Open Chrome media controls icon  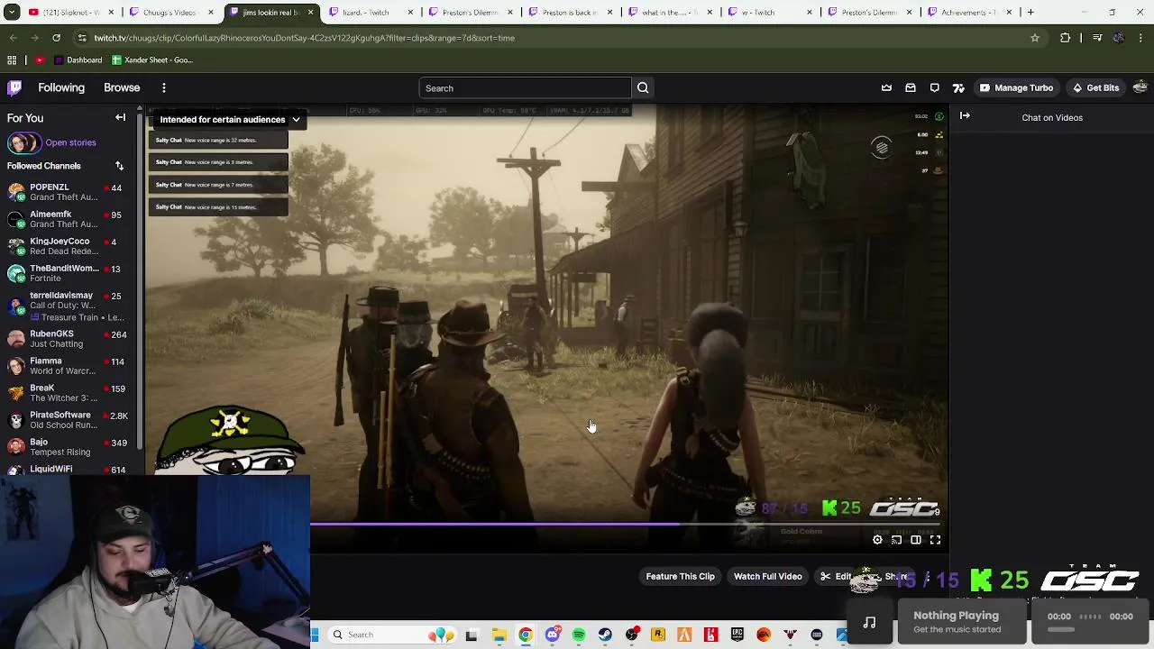click(x=1097, y=38)
